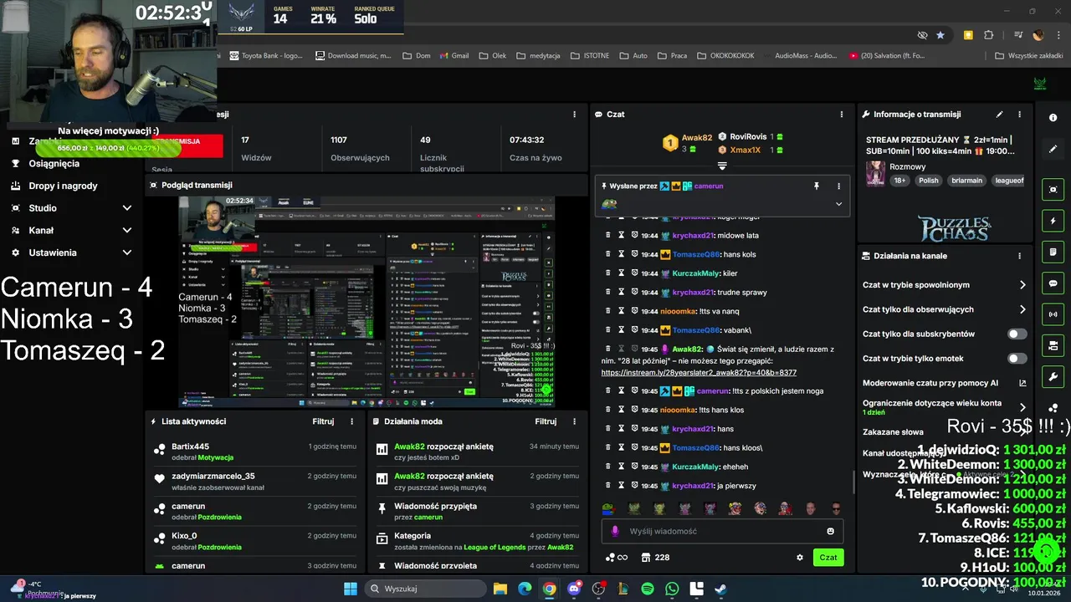1071x602 pixels.
Task: Click the clip capture quick action icon
Action: [x=1053, y=190]
